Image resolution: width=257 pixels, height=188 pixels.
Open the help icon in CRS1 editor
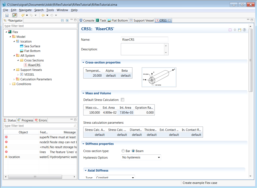pos(244,30)
